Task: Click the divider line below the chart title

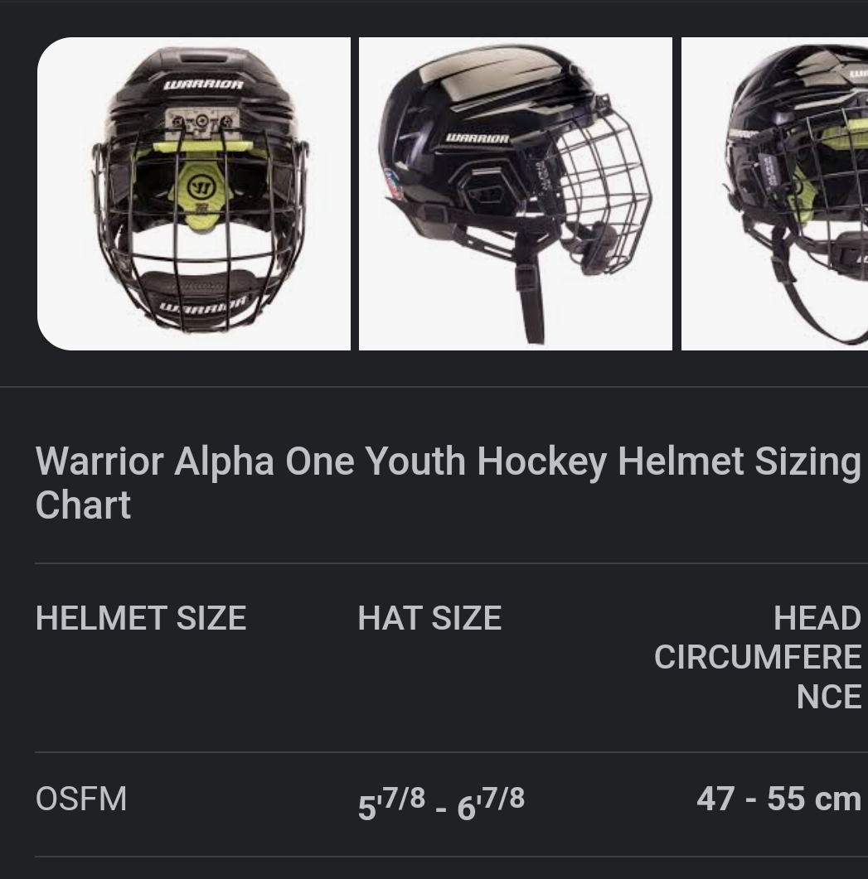Action: [451, 562]
